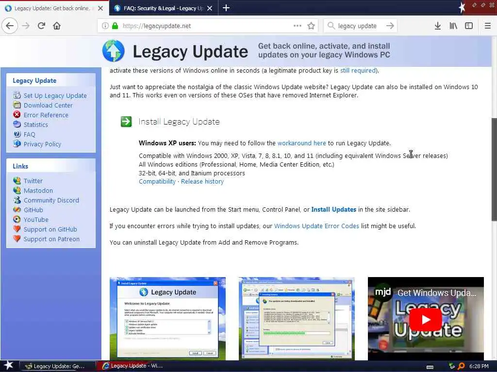Toggle the browser sidebar icon

point(469,26)
